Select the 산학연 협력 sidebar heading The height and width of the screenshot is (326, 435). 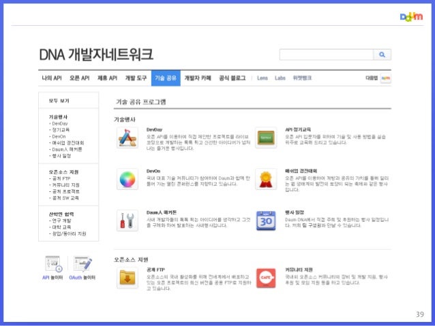tap(61, 214)
